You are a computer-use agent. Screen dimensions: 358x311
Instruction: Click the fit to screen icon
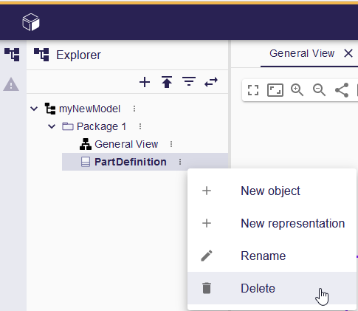click(x=275, y=90)
